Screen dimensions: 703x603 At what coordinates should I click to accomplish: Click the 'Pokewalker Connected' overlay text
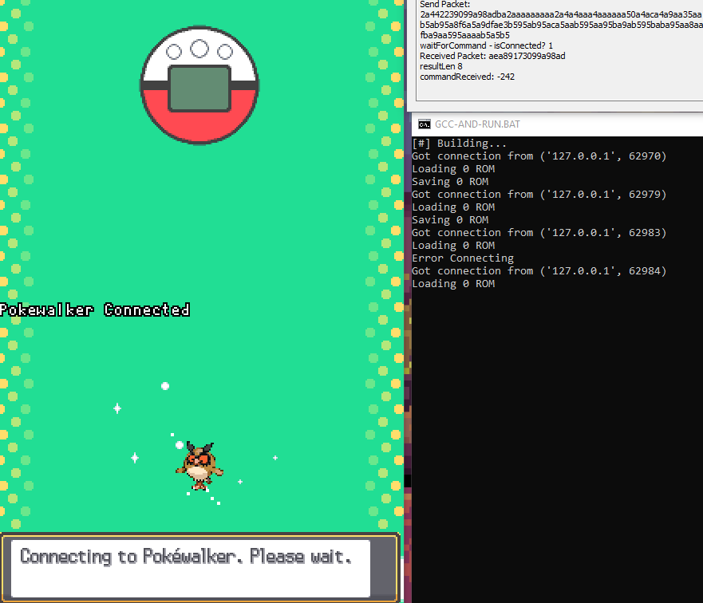(95, 310)
